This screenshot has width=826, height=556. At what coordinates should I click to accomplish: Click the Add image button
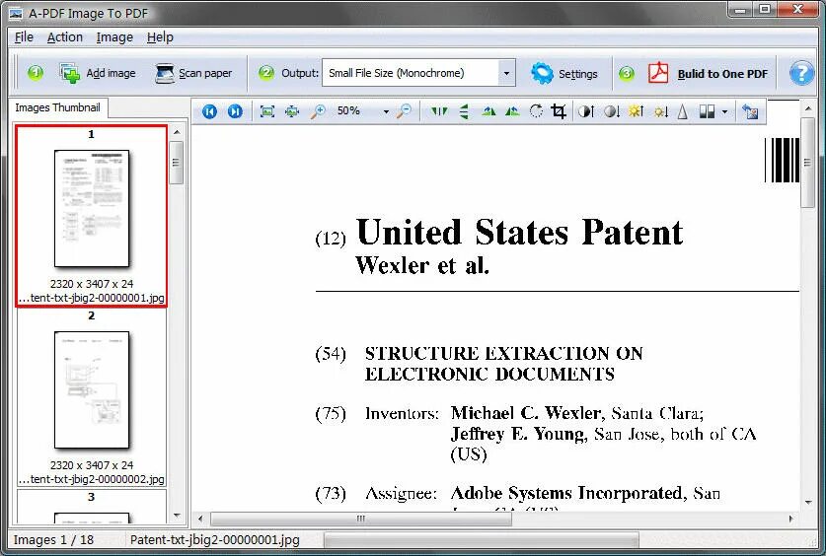(98, 73)
